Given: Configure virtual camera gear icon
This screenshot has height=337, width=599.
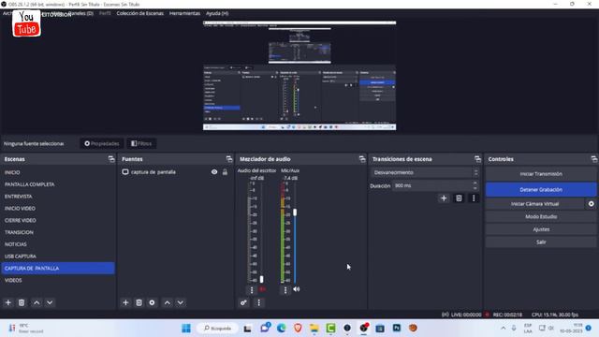Looking at the screenshot, I should pyautogui.click(x=591, y=204).
